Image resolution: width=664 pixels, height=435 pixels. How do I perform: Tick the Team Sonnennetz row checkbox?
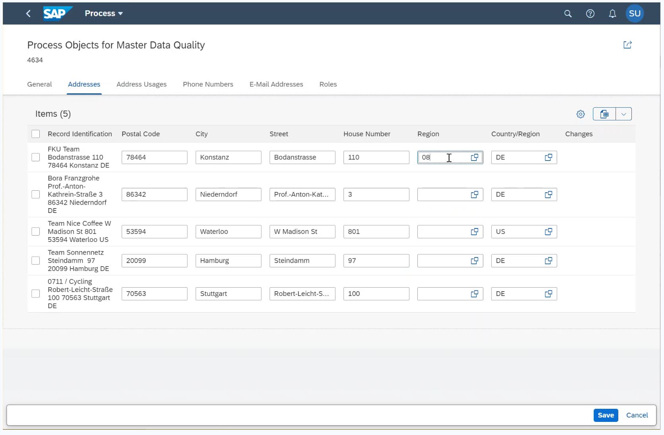[x=36, y=261]
